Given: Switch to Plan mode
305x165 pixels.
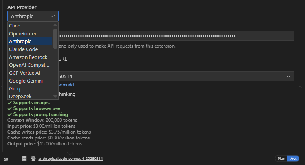Looking at the screenshot, I should point(281,159).
